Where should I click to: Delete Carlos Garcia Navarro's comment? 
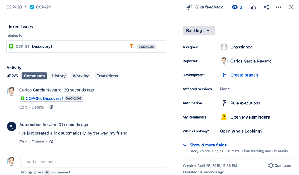38,107
